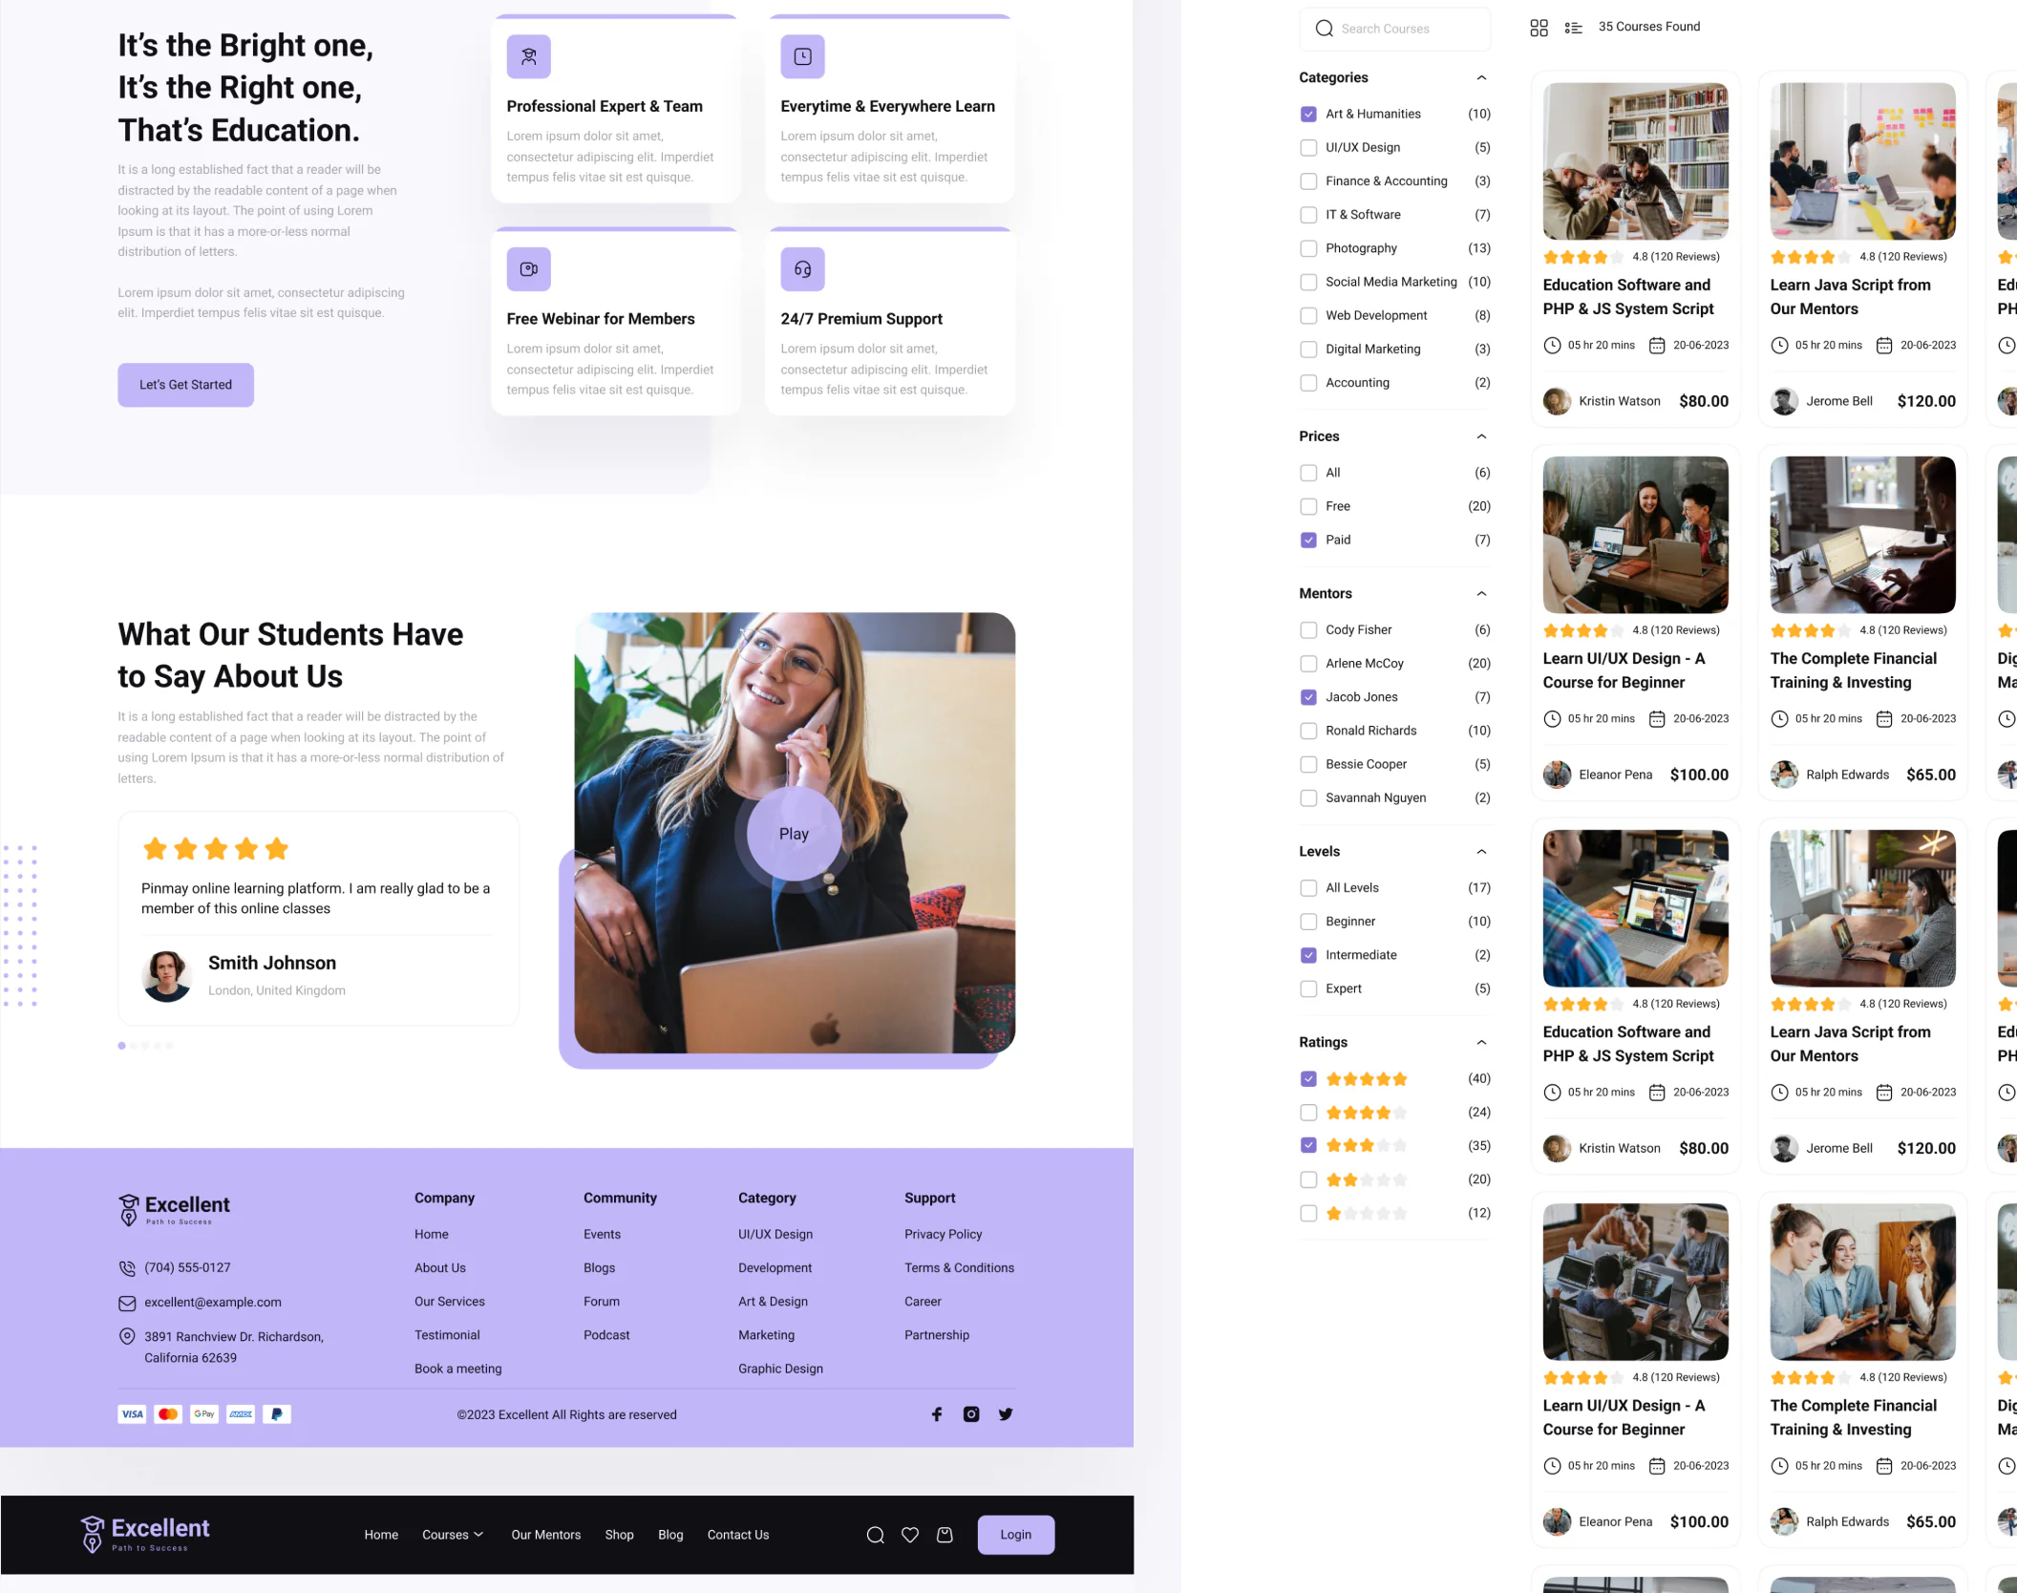Uncheck mentor Jacob Jones
The height and width of the screenshot is (1593, 2017).
coord(1308,697)
